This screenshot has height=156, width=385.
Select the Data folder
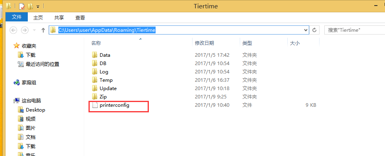[105, 55]
